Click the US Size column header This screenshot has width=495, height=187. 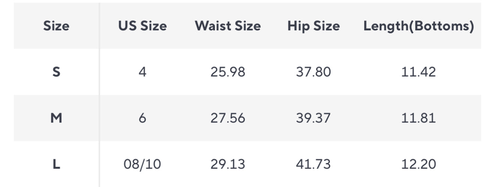point(142,26)
